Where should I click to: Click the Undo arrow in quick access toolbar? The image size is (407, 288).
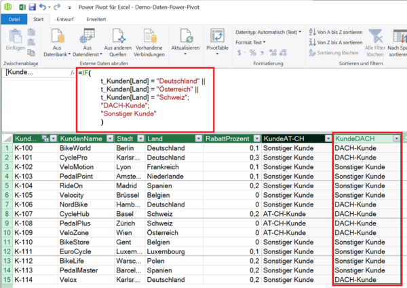pyautogui.click(x=43, y=5)
